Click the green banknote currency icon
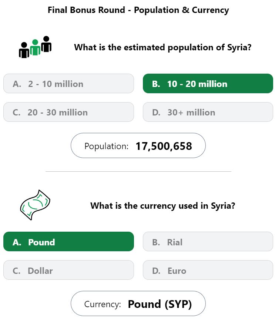Viewport: 275px width, 319px height. (35, 205)
